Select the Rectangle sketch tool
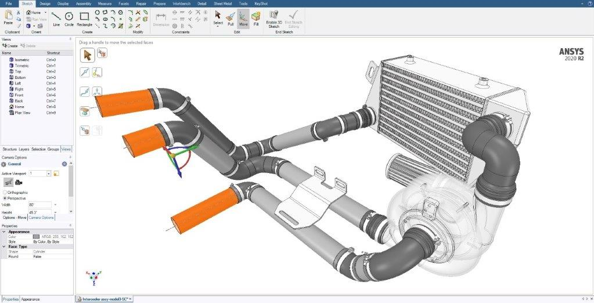 coord(84,19)
